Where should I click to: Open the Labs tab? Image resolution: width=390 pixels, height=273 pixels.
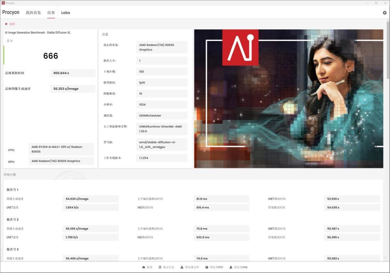coord(65,13)
